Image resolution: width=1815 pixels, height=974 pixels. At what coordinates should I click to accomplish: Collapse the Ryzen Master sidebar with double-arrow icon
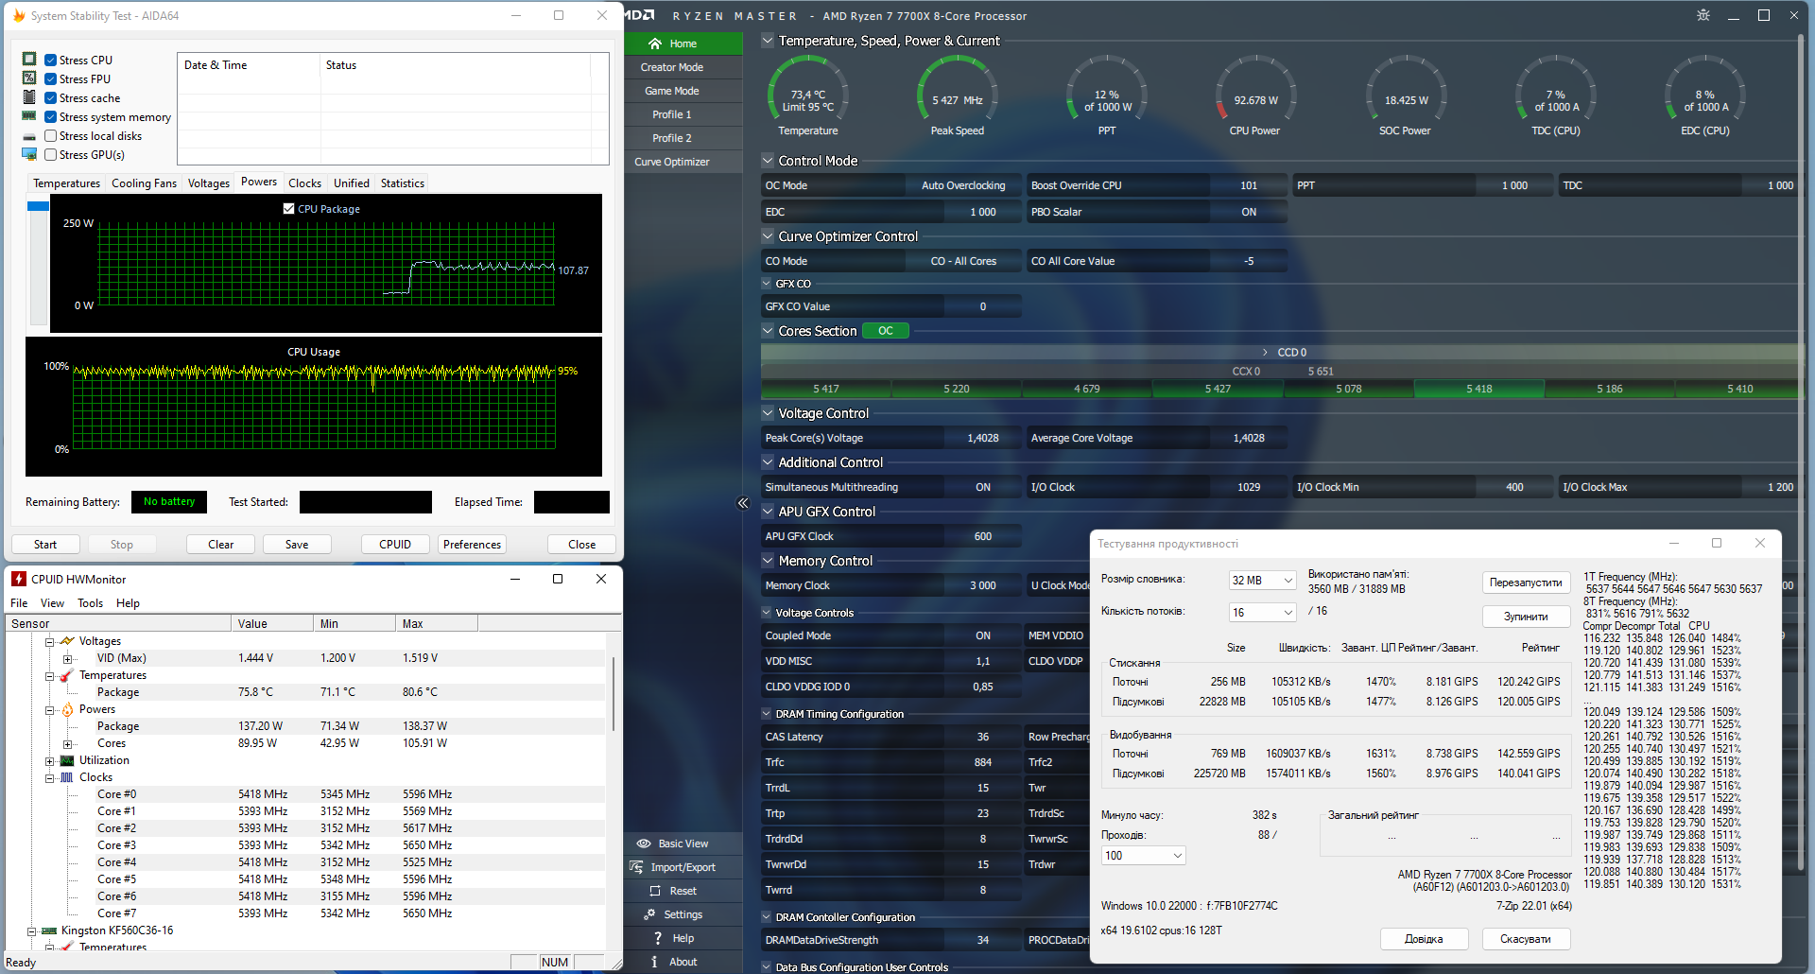[743, 503]
